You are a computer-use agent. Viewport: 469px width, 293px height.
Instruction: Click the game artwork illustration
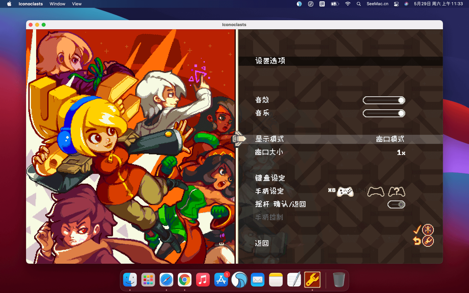[130, 146]
